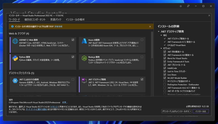This screenshot has height=124, width=218.
Task: Open the install mode dropdown arrow
Action: point(190,111)
